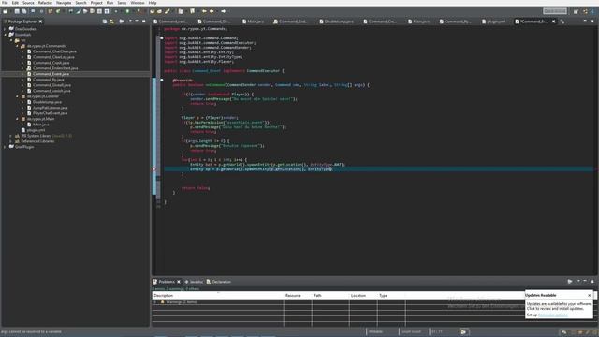
Task: Click the Smart Insert status entry
Action: point(411,331)
